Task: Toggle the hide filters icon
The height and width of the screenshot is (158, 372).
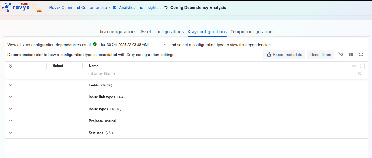Action: [341, 55]
